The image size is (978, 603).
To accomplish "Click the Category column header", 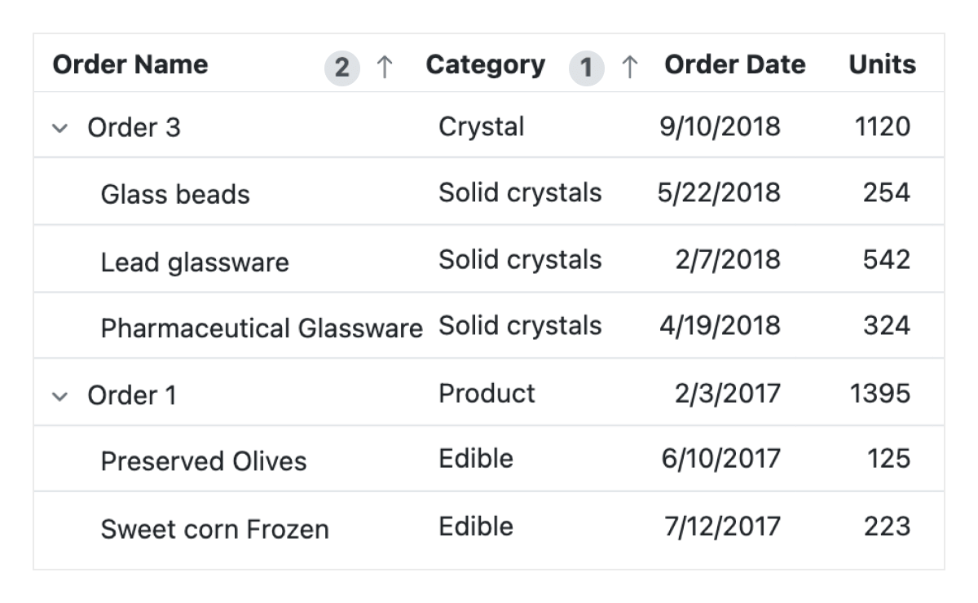I will pyautogui.click(x=486, y=65).
